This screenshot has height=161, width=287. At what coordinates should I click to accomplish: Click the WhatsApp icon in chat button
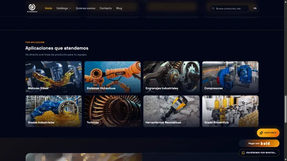tap(243, 153)
